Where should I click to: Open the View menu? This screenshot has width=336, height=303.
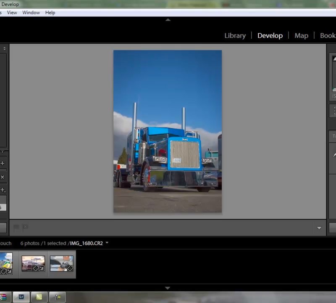[x=12, y=13]
